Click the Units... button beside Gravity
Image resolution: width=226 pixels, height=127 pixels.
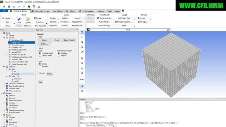50,74
